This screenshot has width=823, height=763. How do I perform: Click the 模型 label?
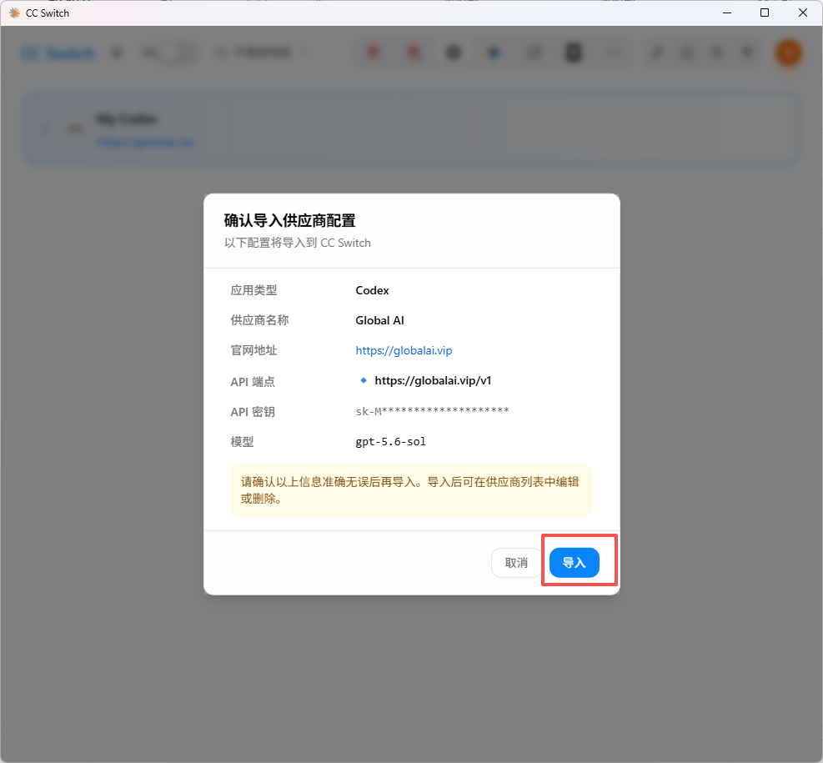point(242,442)
